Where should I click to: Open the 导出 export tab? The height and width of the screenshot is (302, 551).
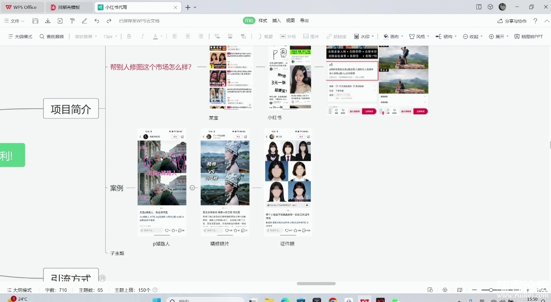tap(304, 21)
